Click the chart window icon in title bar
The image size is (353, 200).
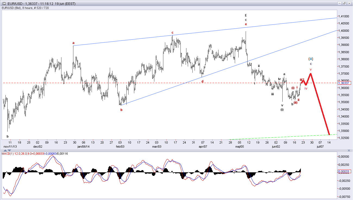(4, 4)
